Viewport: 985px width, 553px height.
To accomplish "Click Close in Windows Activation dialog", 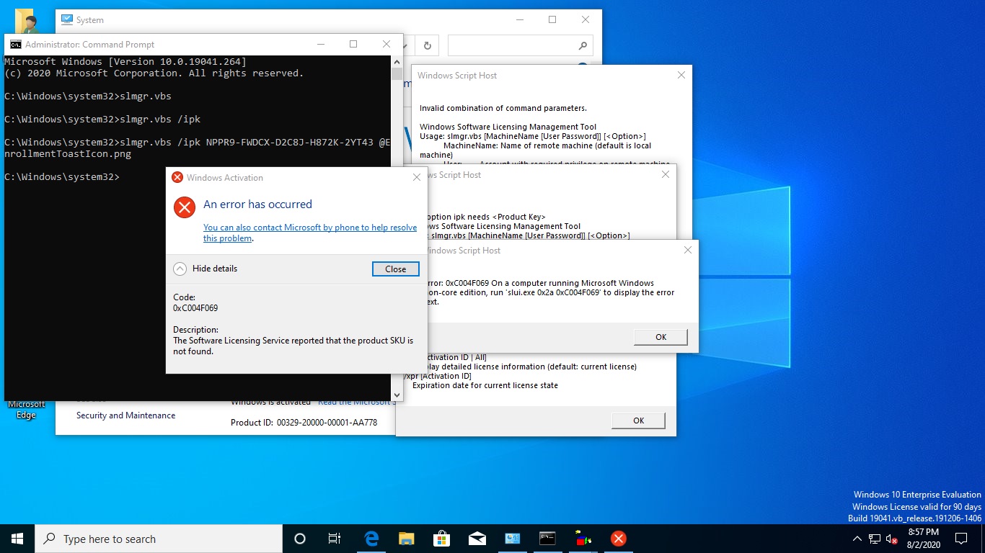I will (395, 269).
